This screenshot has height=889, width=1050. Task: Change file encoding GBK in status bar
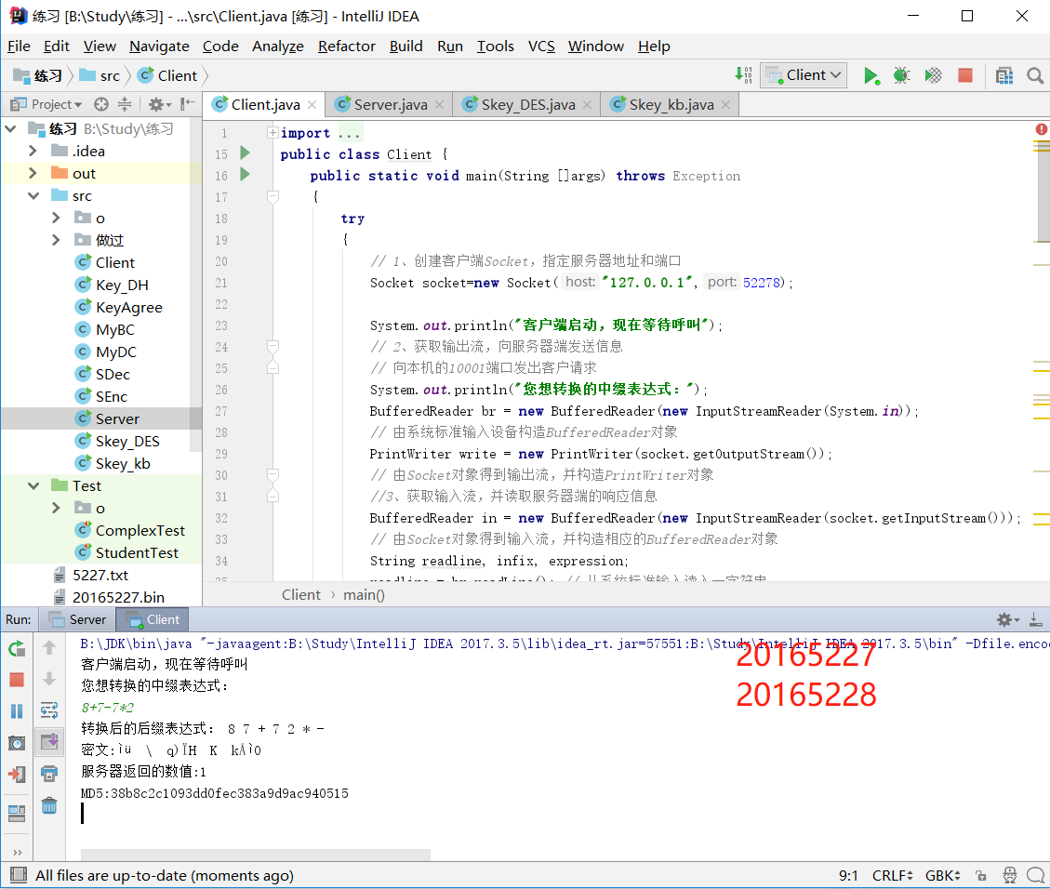(943, 876)
